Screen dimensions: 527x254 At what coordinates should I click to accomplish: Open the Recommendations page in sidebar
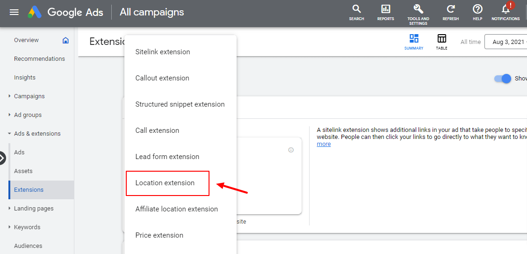39,59
